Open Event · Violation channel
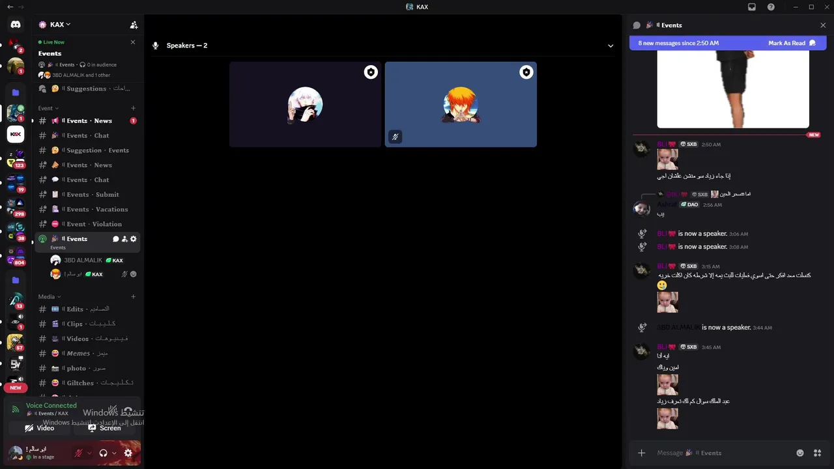This screenshot has height=469, width=834. 87,224
